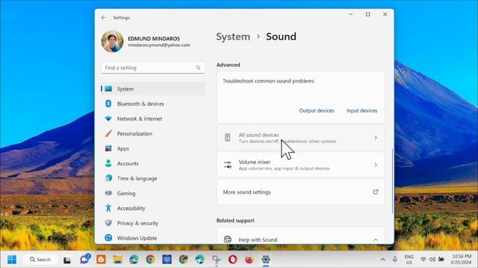Click the Gaming controller icon
This screenshot has height=268, width=478.
[108, 193]
